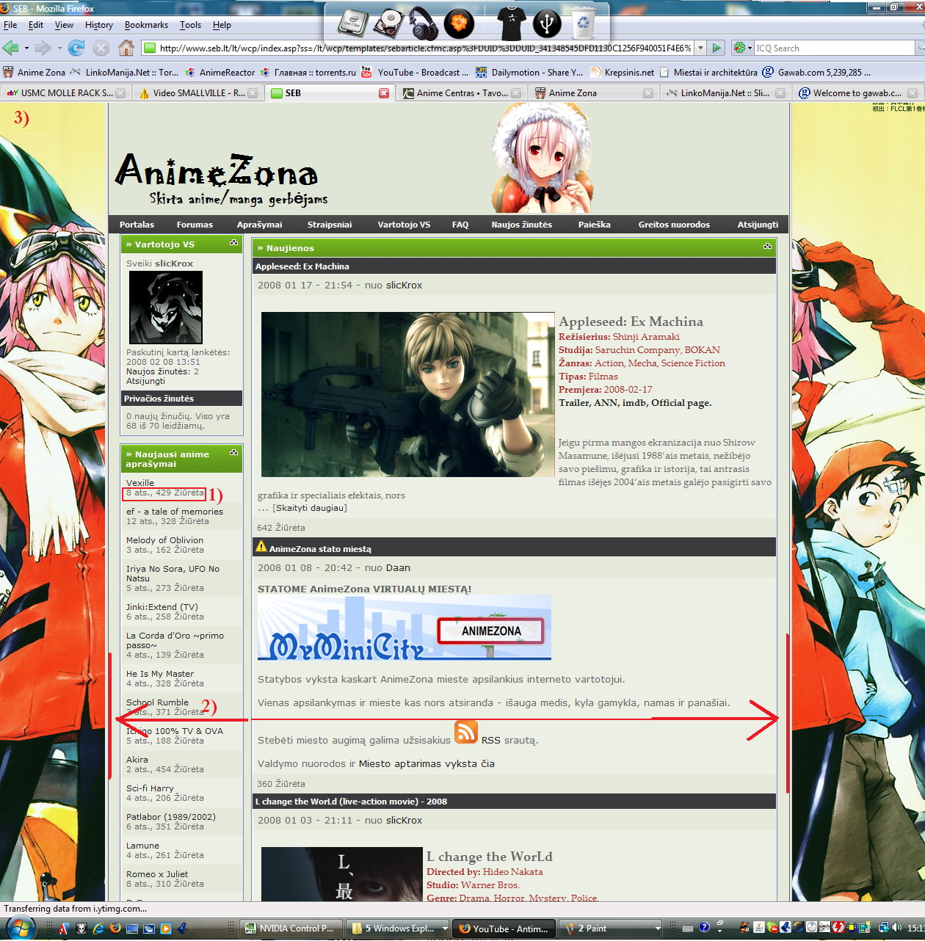Image resolution: width=925 pixels, height=941 pixels.
Task: Go back with the Firefox Back arrow
Action: tap(11, 48)
